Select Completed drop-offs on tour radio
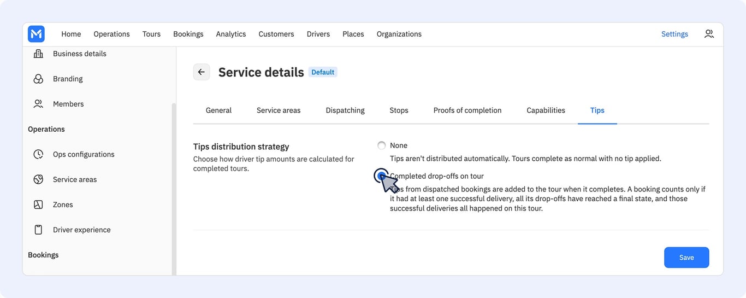 click(x=382, y=176)
